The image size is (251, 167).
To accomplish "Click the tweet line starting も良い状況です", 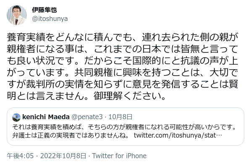I will (123, 60).
